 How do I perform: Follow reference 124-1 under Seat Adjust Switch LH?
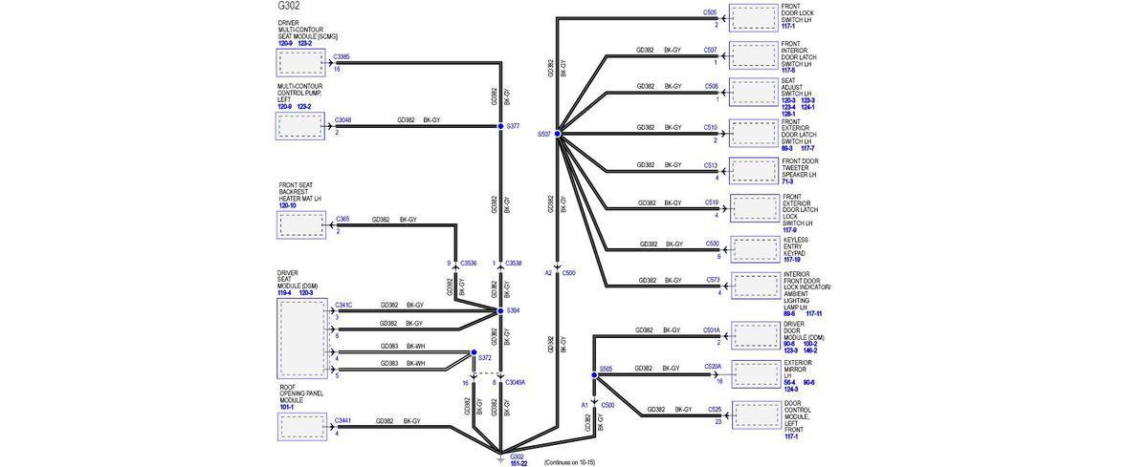807,107
